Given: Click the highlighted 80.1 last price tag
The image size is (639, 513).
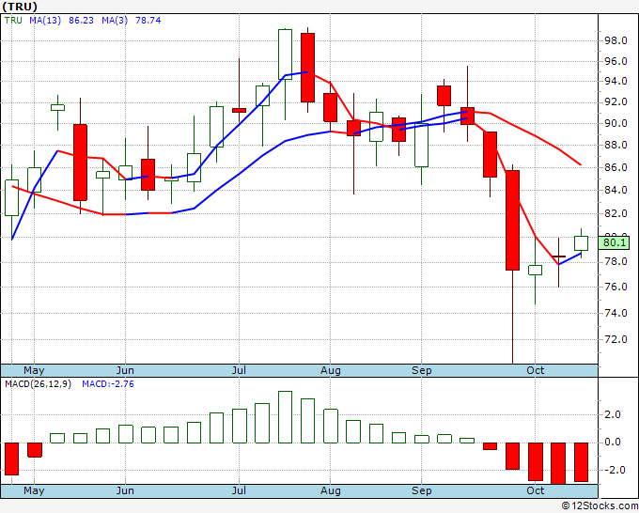Looking at the screenshot, I should click(614, 243).
